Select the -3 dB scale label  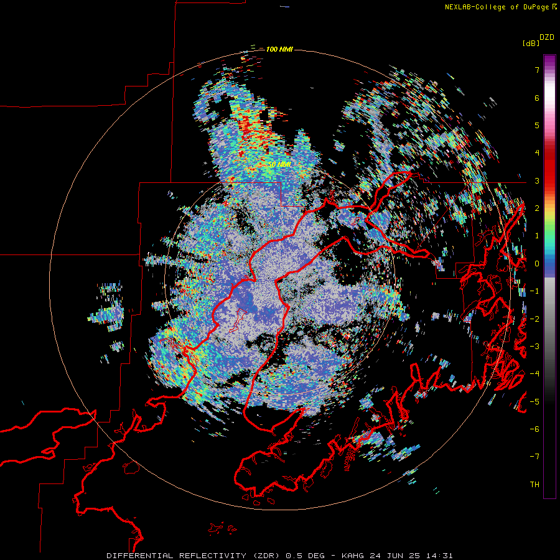[x=534, y=346]
